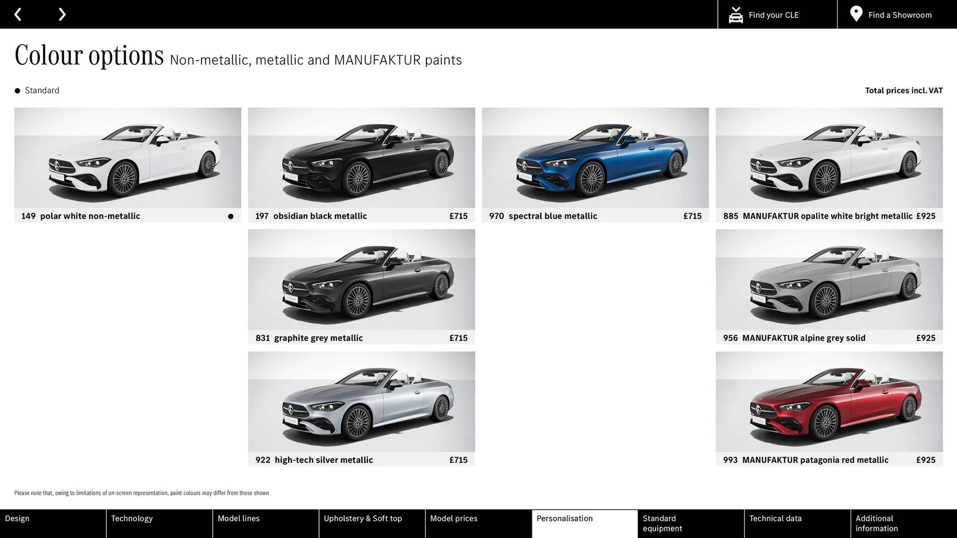The image size is (957, 538).
Task: Click the Find a Showroom link
Action: click(x=900, y=15)
